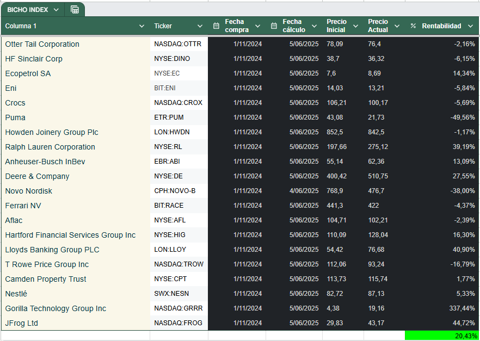
Task: Click the percent icon in Rentabilidad header
Action: tap(413, 26)
